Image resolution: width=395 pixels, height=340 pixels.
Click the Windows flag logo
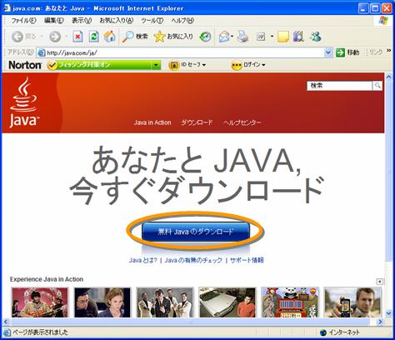(x=383, y=21)
